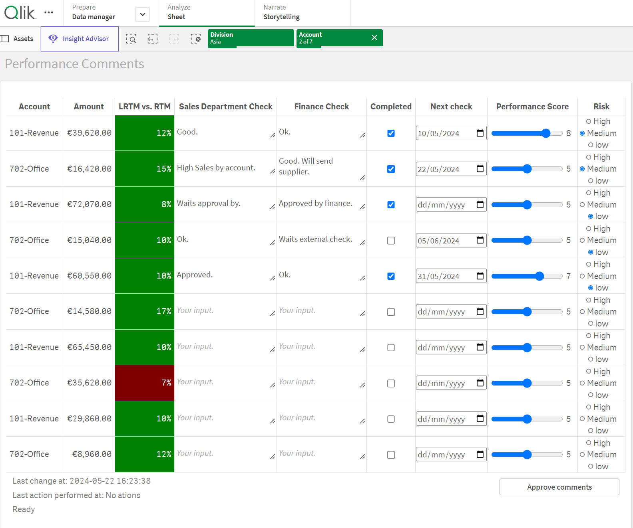The width and height of the screenshot is (633, 528).
Task: Click the Approve comments button
Action: click(x=559, y=487)
